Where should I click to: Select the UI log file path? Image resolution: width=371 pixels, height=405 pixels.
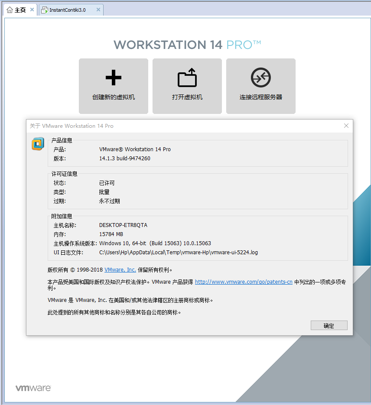(179, 253)
